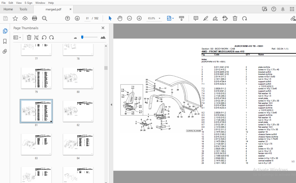Click the page insert icon in thumbnails panel
Image resolution: width=296 pixels, height=183 pixels.
pos(36,37)
